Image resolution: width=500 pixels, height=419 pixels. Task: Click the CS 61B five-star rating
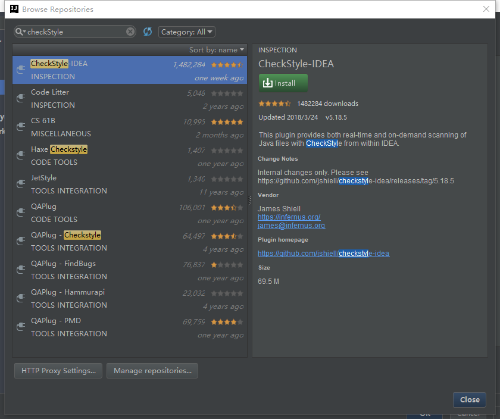(x=227, y=122)
